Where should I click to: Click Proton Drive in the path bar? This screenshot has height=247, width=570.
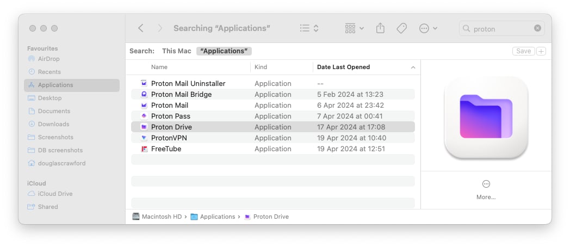[x=267, y=217]
